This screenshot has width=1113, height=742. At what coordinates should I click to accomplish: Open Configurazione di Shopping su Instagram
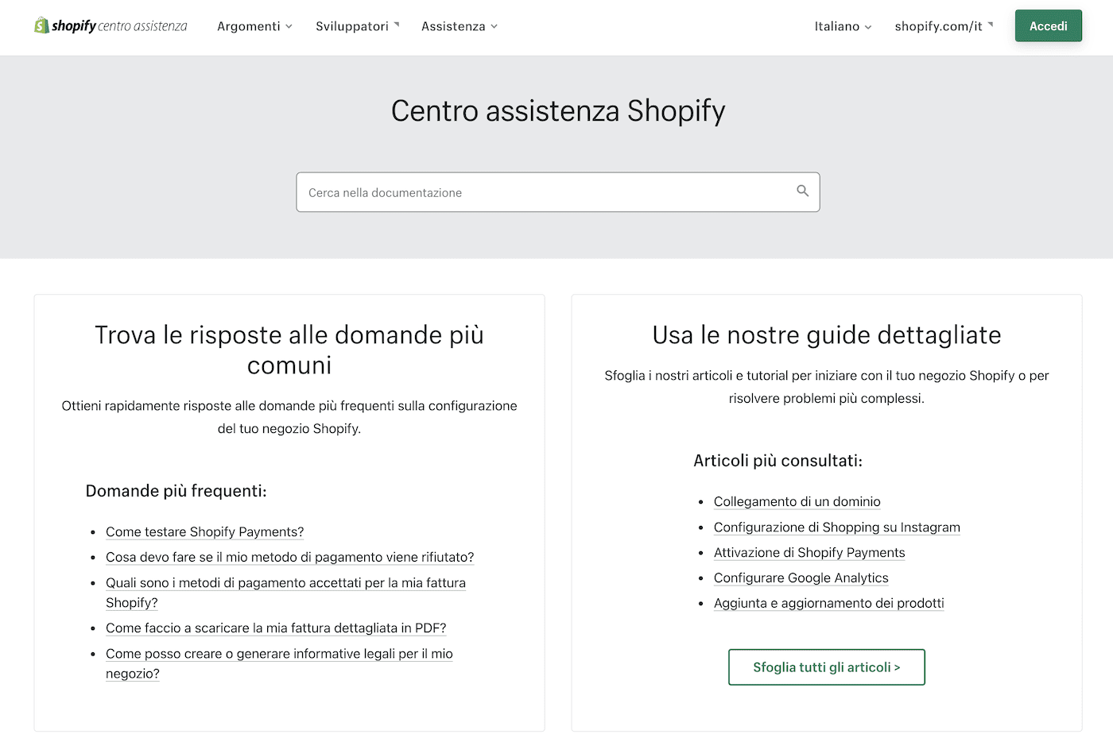tap(836, 527)
